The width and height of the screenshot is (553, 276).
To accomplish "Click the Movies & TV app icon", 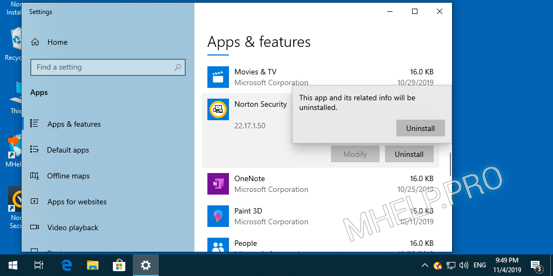I will coord(218,77).
